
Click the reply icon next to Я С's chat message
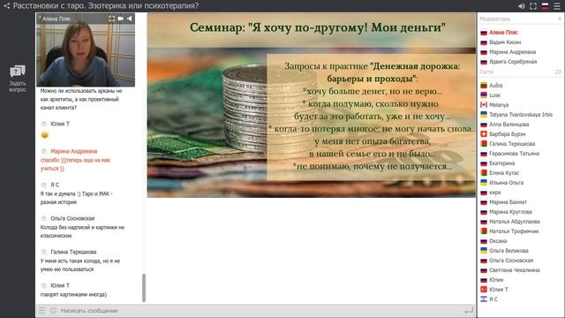[44, 185]
